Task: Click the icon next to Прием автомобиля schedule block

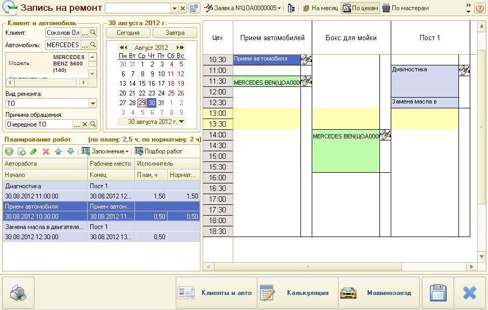Action: pos(306,60)
